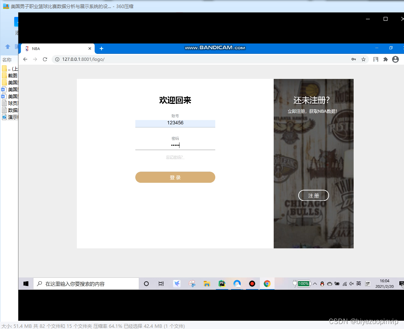Image resolution: width=404 pixels, height=329 pixels.
Task: Click the 还未注册? heading text
Action: [x=311, y=100]
